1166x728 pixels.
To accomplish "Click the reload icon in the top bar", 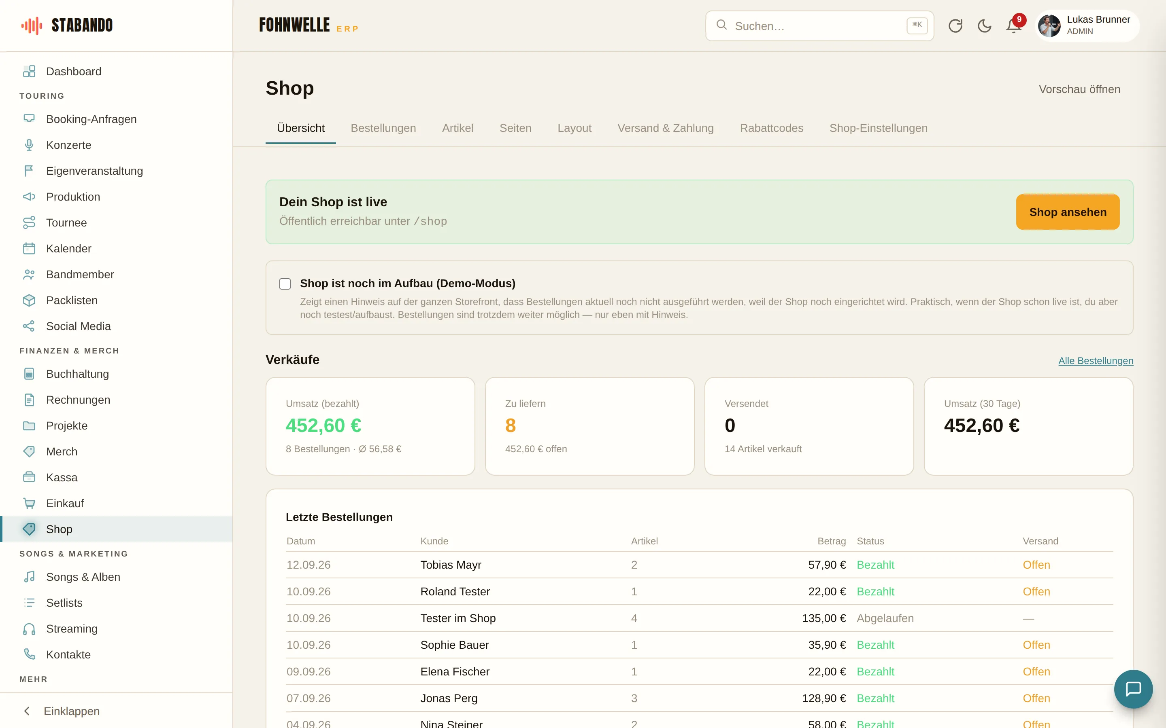I will [955, 26].
